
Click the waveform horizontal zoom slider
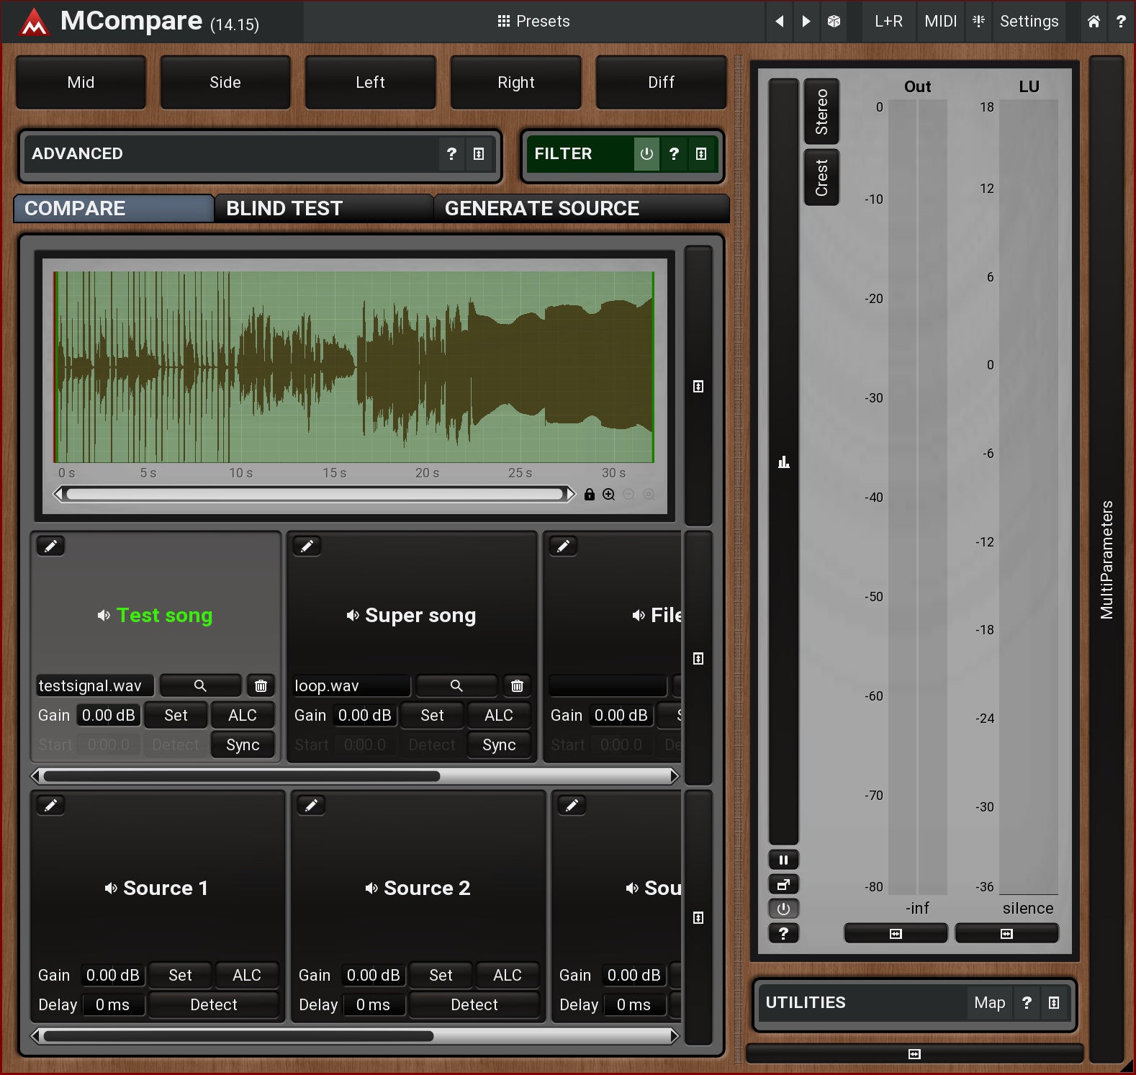(x=315, y=495)
